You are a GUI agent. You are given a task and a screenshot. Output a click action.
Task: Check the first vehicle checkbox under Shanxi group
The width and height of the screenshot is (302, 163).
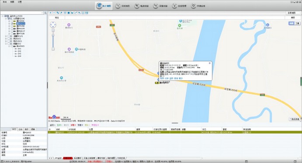click(x=12, y=21)
